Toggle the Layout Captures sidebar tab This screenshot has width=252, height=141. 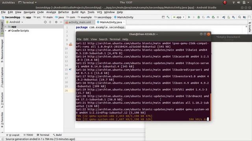click(x=2, y=77)
